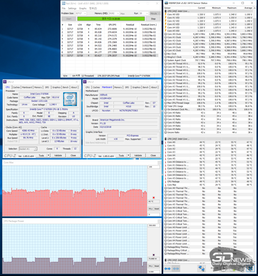The image size is (258, 276).
Task: Click the thermometer icon beside CPU Package 49 °C
Action: (165, 181)
